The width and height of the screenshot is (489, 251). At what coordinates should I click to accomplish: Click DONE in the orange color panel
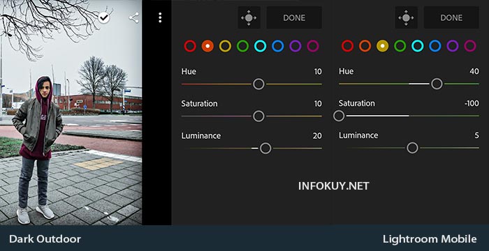(x=294, y=17)
